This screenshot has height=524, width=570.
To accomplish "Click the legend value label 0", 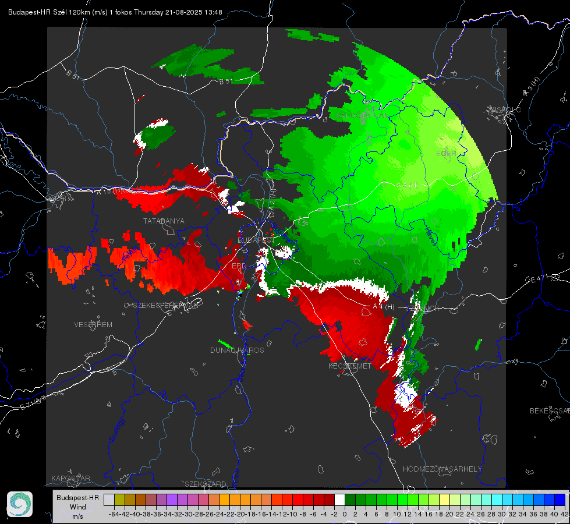I will 345,514.
